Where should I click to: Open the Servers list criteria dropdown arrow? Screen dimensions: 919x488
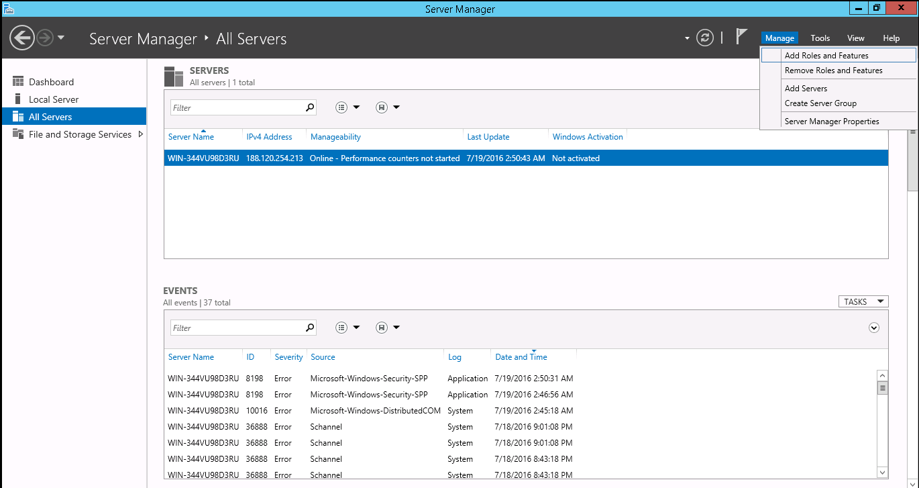[x=356, y=107]
